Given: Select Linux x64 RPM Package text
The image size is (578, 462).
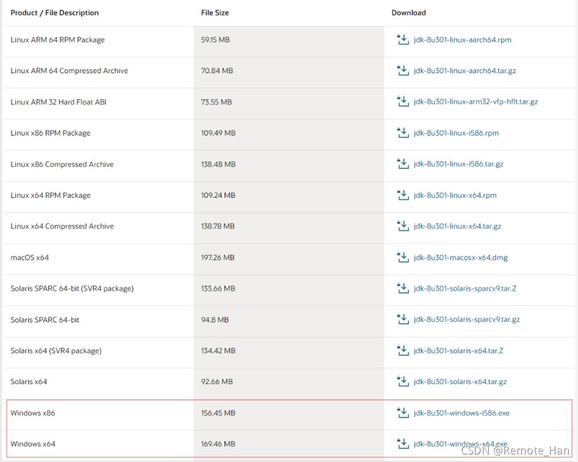Looking at the screenshot, I should click(x=50, y=195).
